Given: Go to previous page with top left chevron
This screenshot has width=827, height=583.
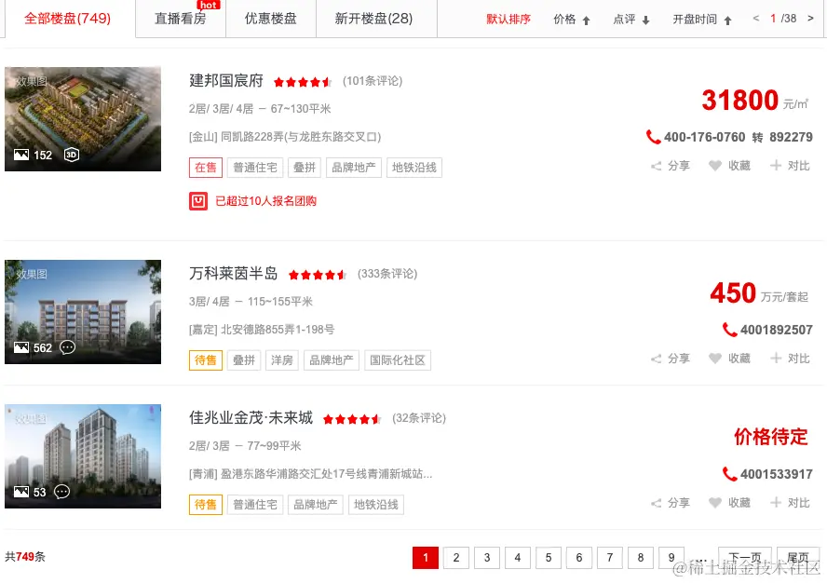Looking at the screenshot, I should 756,19.
